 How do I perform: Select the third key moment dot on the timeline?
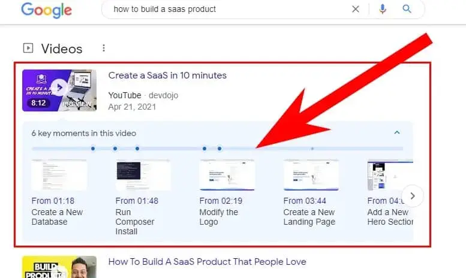coord(137,149)
